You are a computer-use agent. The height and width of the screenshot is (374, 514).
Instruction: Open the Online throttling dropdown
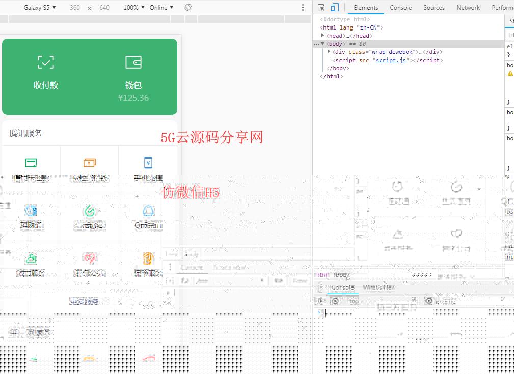(x=161, y=7)
